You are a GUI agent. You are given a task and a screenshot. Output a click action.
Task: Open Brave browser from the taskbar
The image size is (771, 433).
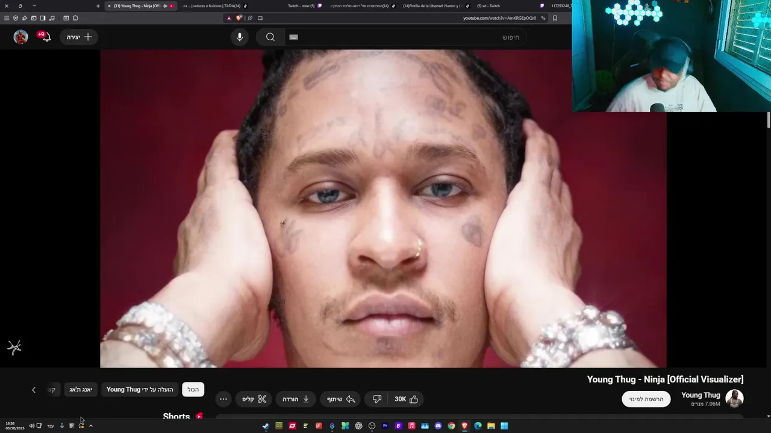(x=465, y=426)
